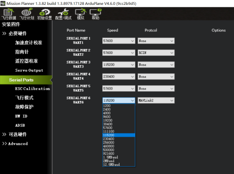
Task: Open the 帮助 help icon
Action: [x=95, y=14]
